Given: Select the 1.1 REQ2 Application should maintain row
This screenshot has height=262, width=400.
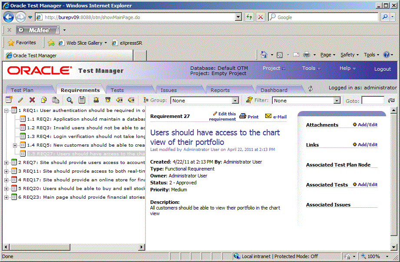Looking at the screenshot, I should [86, 119].
